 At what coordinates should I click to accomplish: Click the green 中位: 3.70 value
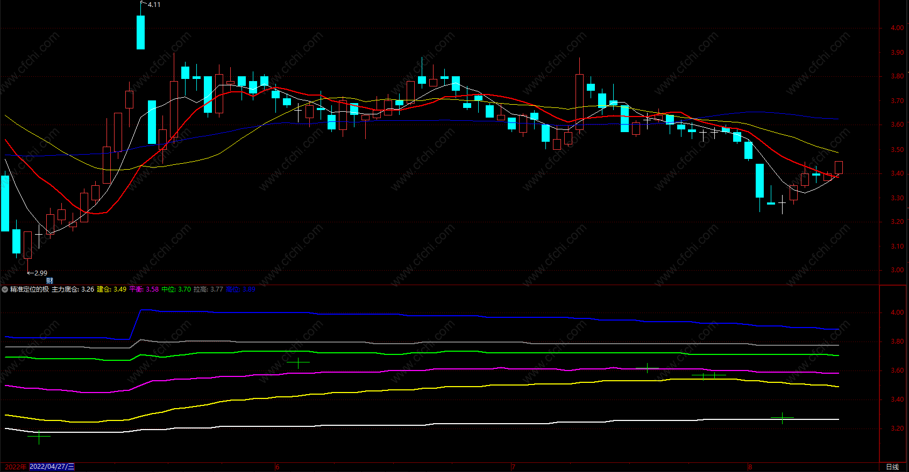point(176,289)
